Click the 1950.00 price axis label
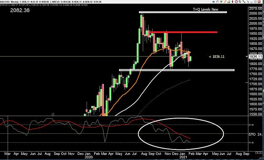264x160 pixels. (x=255, y=33)
